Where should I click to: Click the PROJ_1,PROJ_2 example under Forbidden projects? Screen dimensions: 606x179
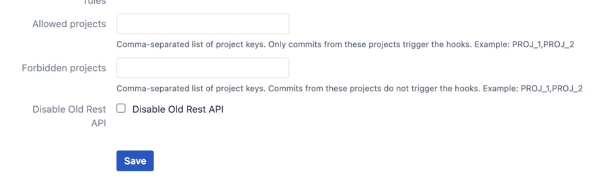[x=551, y=89]
